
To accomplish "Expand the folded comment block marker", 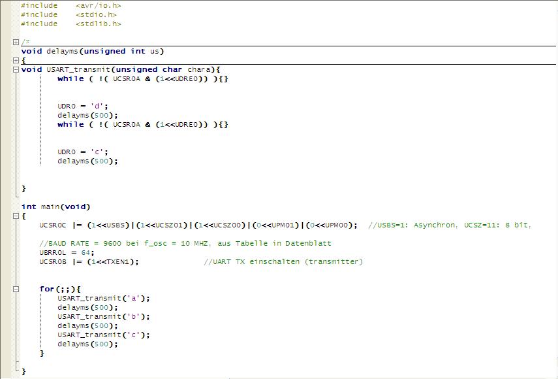I will pos(16,42).
